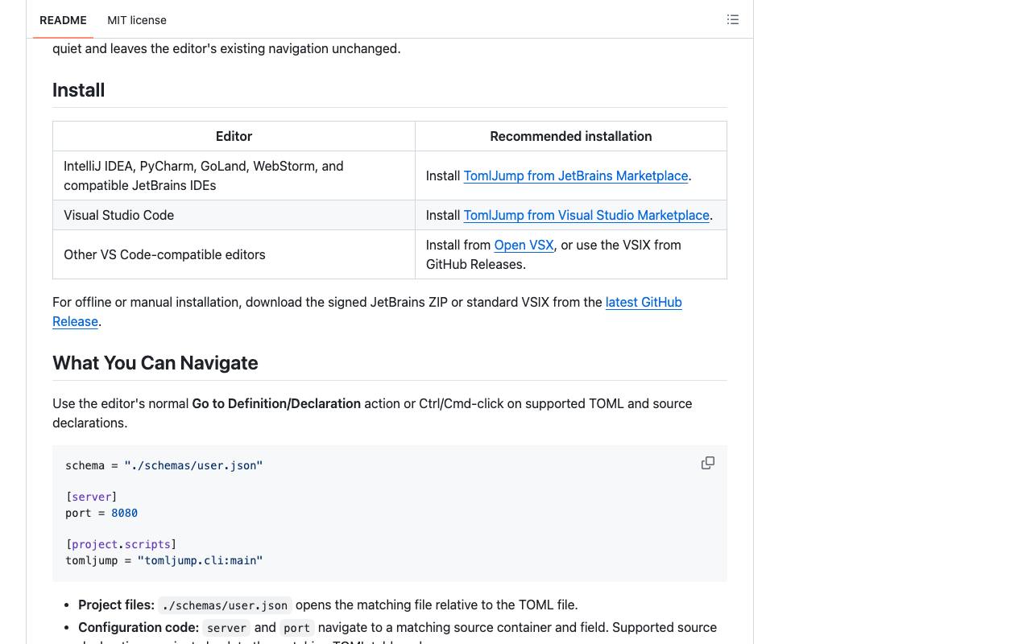The image size is (1031, 644).
Task: Follow the Open VSX link
Action: coord(524,245)
